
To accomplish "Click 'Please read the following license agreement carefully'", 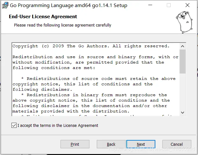I will pos(62,25).
